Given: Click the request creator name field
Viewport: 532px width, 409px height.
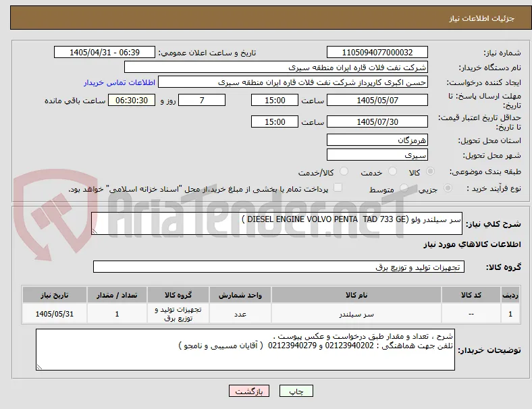Looking at the screenshot, I should [x=293, y=82].
